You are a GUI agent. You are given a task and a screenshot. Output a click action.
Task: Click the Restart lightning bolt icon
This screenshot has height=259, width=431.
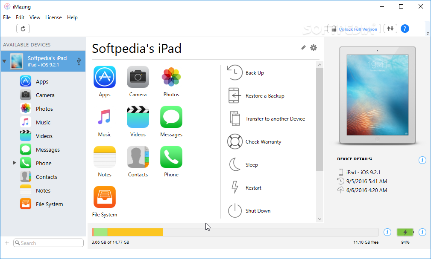pyautogui.click(x=235, y=188)
